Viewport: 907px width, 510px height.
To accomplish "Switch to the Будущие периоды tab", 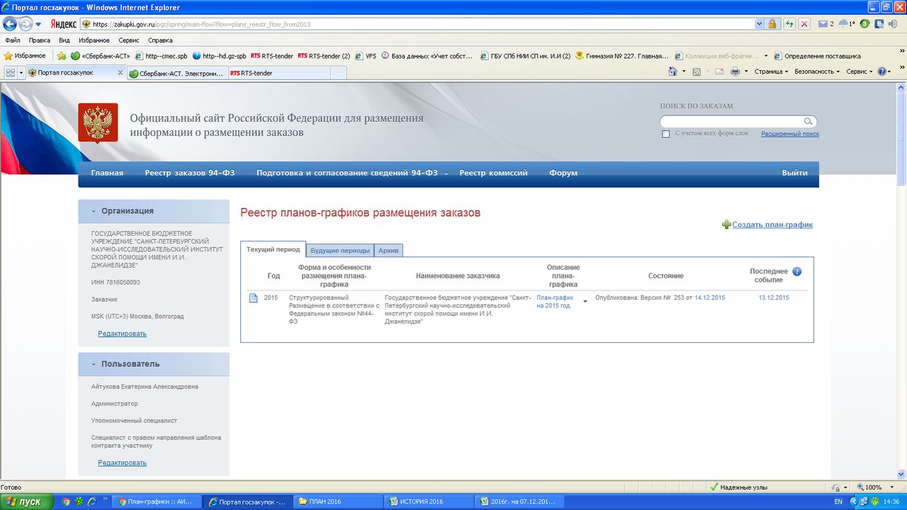I will coord(340,250).
